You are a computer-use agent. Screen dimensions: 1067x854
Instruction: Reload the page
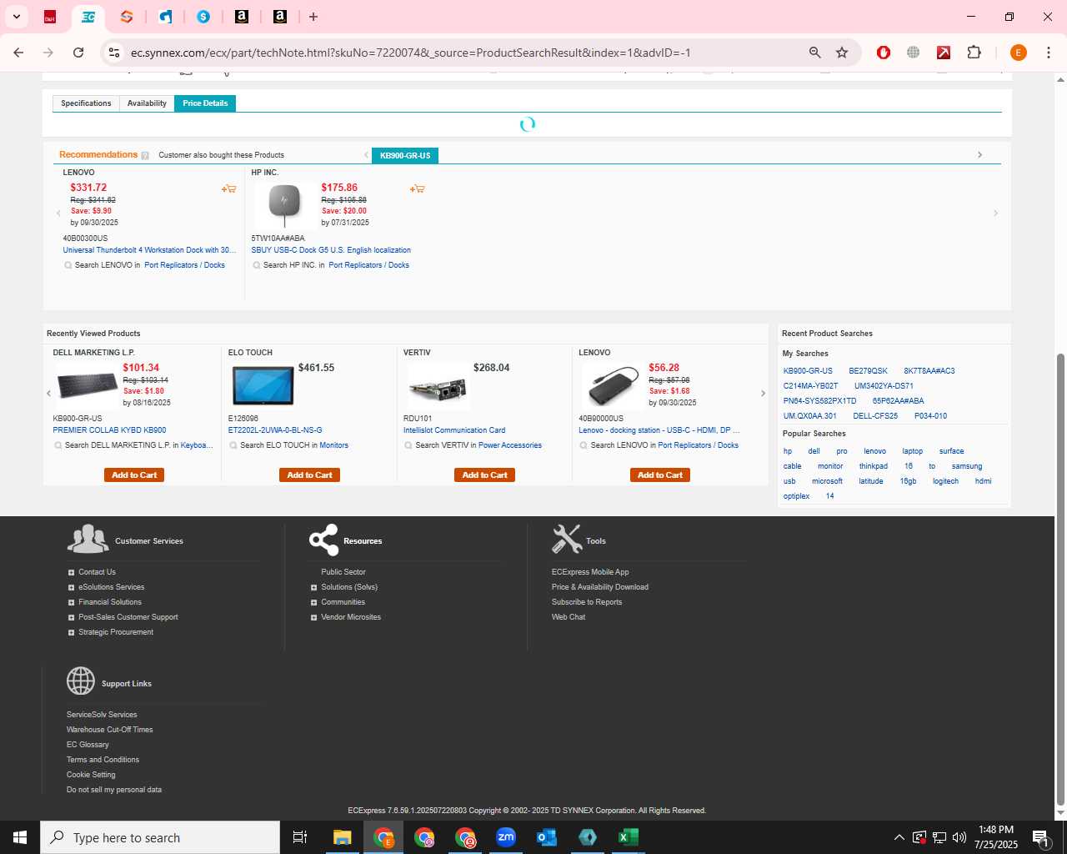tap(78, 53)
